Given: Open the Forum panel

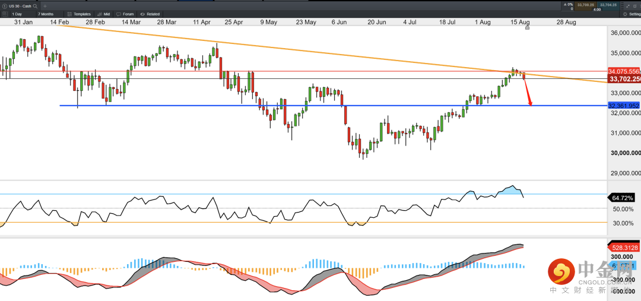Looking at the screenshot, I should tap(125, 14).
